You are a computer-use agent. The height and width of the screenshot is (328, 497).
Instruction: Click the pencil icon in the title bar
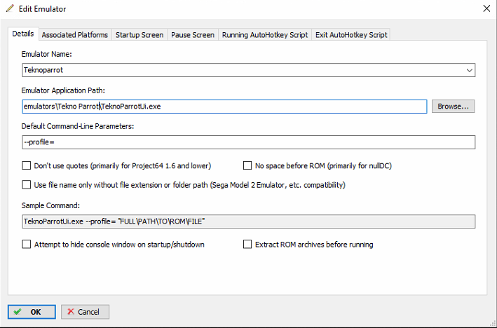tap(10, 8)
